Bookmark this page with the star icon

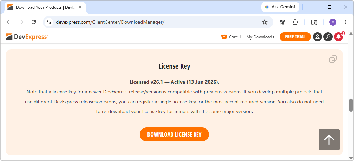click(x=264, y=22)
